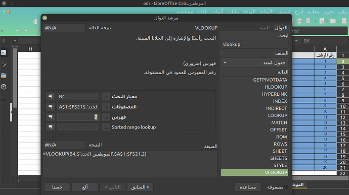This screenshot has height=195, width=349.
Task: Open dropdown arrow next to templates icon
Action: [x=316, y=21]
